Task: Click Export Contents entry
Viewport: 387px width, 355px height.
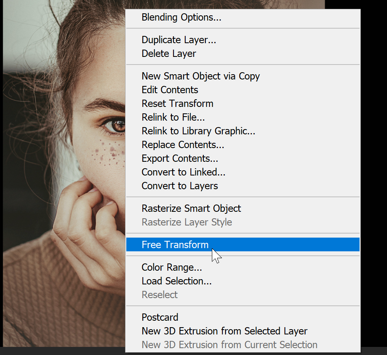Action: pos(243,159)
